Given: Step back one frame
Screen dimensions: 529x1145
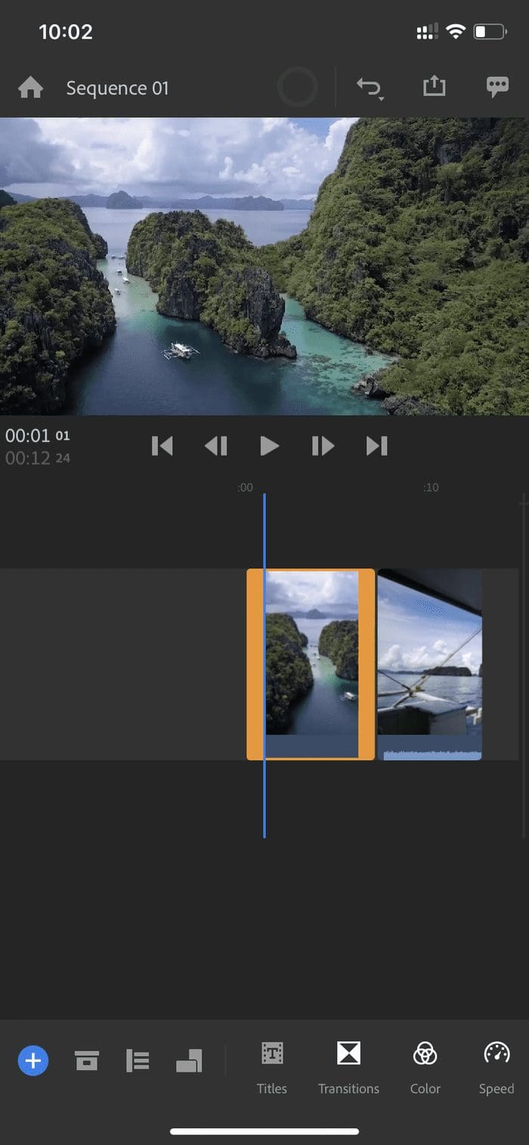Looking at the screenshot, I should click(216, 446).
